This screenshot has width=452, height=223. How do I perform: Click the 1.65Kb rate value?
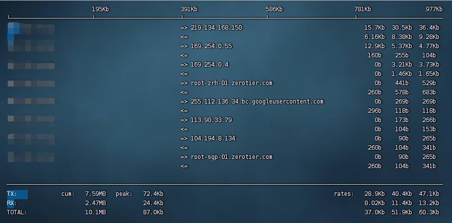pos(429,74)
